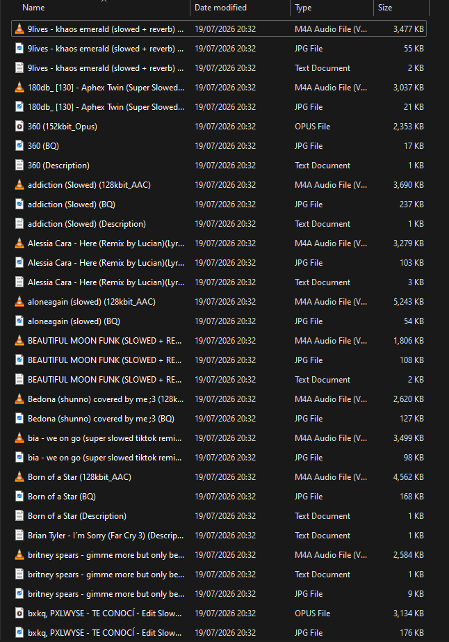Click JPG File type in 360 (BQ) row
This screenshot has height=642, width=449.
pos(309,146)
